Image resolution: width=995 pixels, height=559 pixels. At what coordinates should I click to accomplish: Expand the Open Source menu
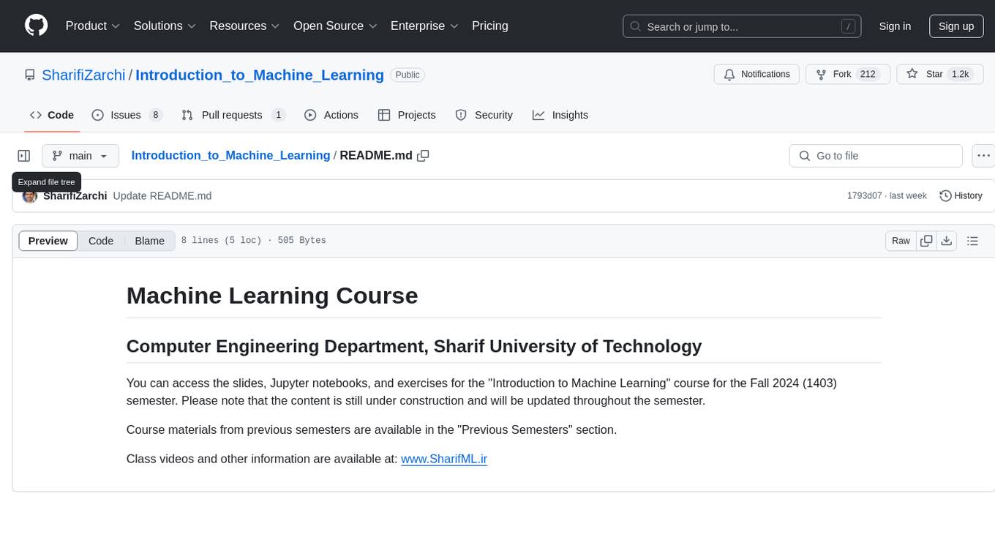[x=335, y=26]
